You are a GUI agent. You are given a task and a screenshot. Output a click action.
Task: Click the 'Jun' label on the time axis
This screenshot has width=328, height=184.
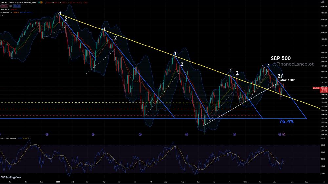click(135, 182)
